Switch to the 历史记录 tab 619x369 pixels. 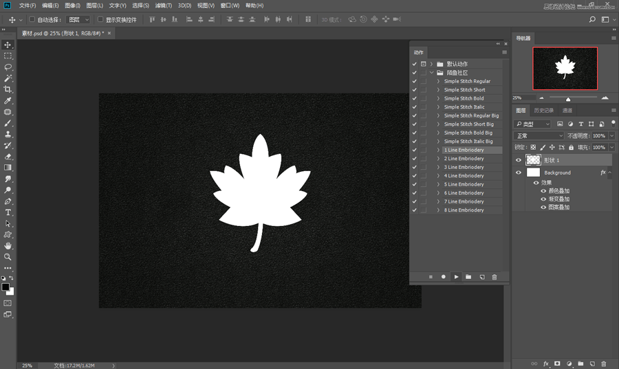coord(543,110)
